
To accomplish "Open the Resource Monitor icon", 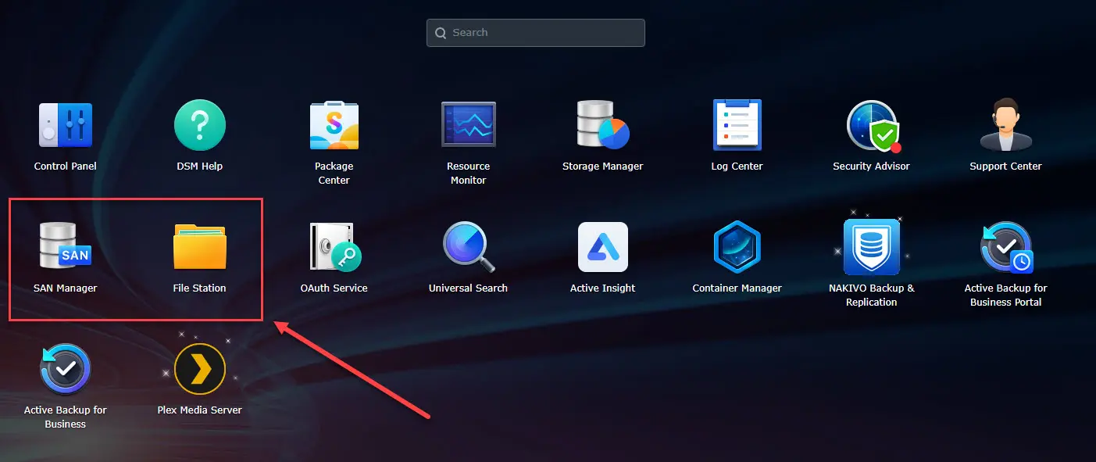I will pos(469,125).
